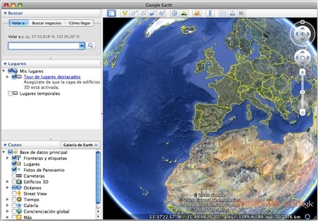Move view right with the move joystick arrow
The height and width of the screenshot is (221, 318).
point(308,58)
